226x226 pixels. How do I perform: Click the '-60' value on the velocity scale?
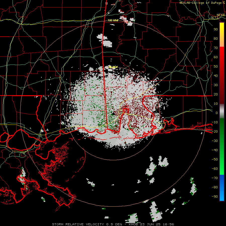(x=215, y=169)
